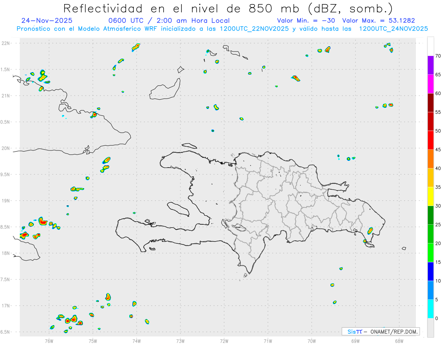Click the date '24-Nov-2025'

[x=47, y=21]
